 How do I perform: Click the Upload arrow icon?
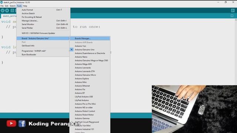click(x=7, y=10)
